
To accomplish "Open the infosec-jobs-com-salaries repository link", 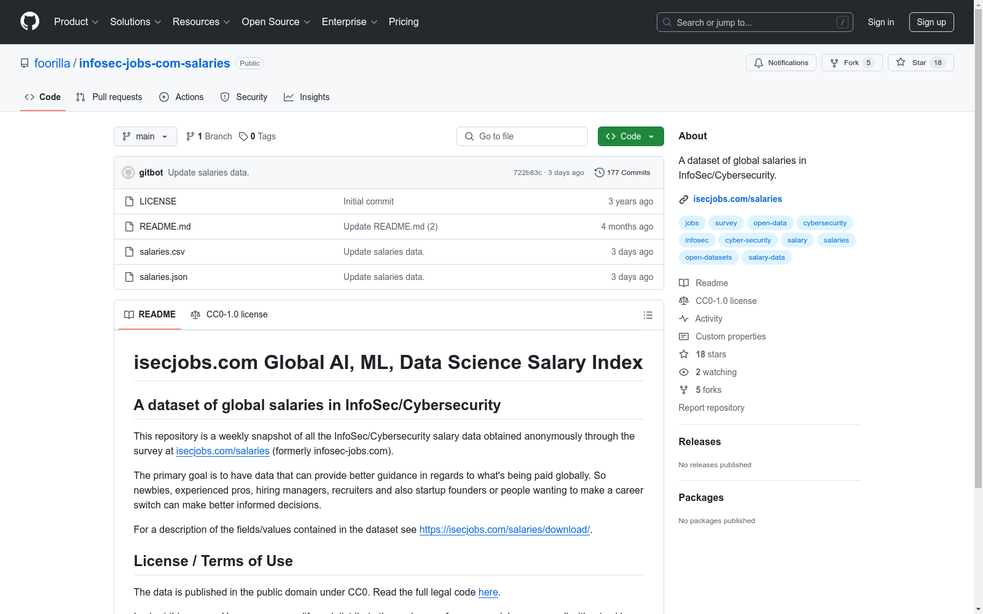I will (x=155, y=63).
